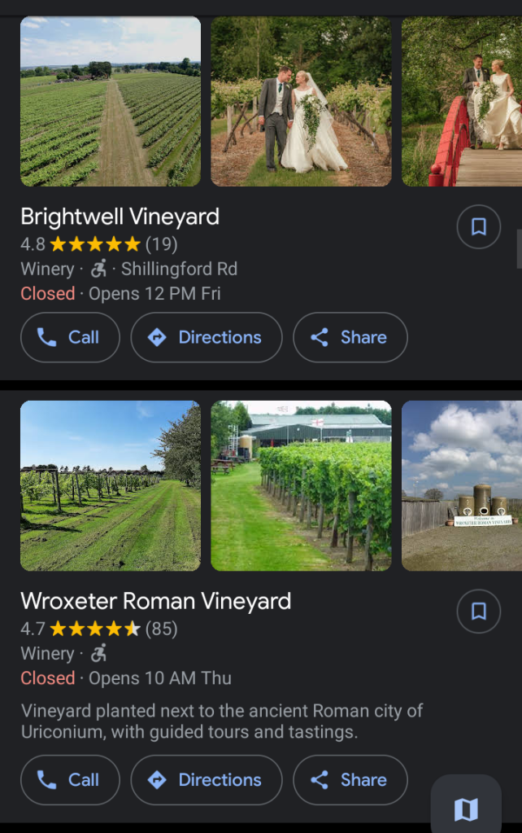Open Brightwell red bridge wedding photo
The image size is (522, 833).
[462, 101]
